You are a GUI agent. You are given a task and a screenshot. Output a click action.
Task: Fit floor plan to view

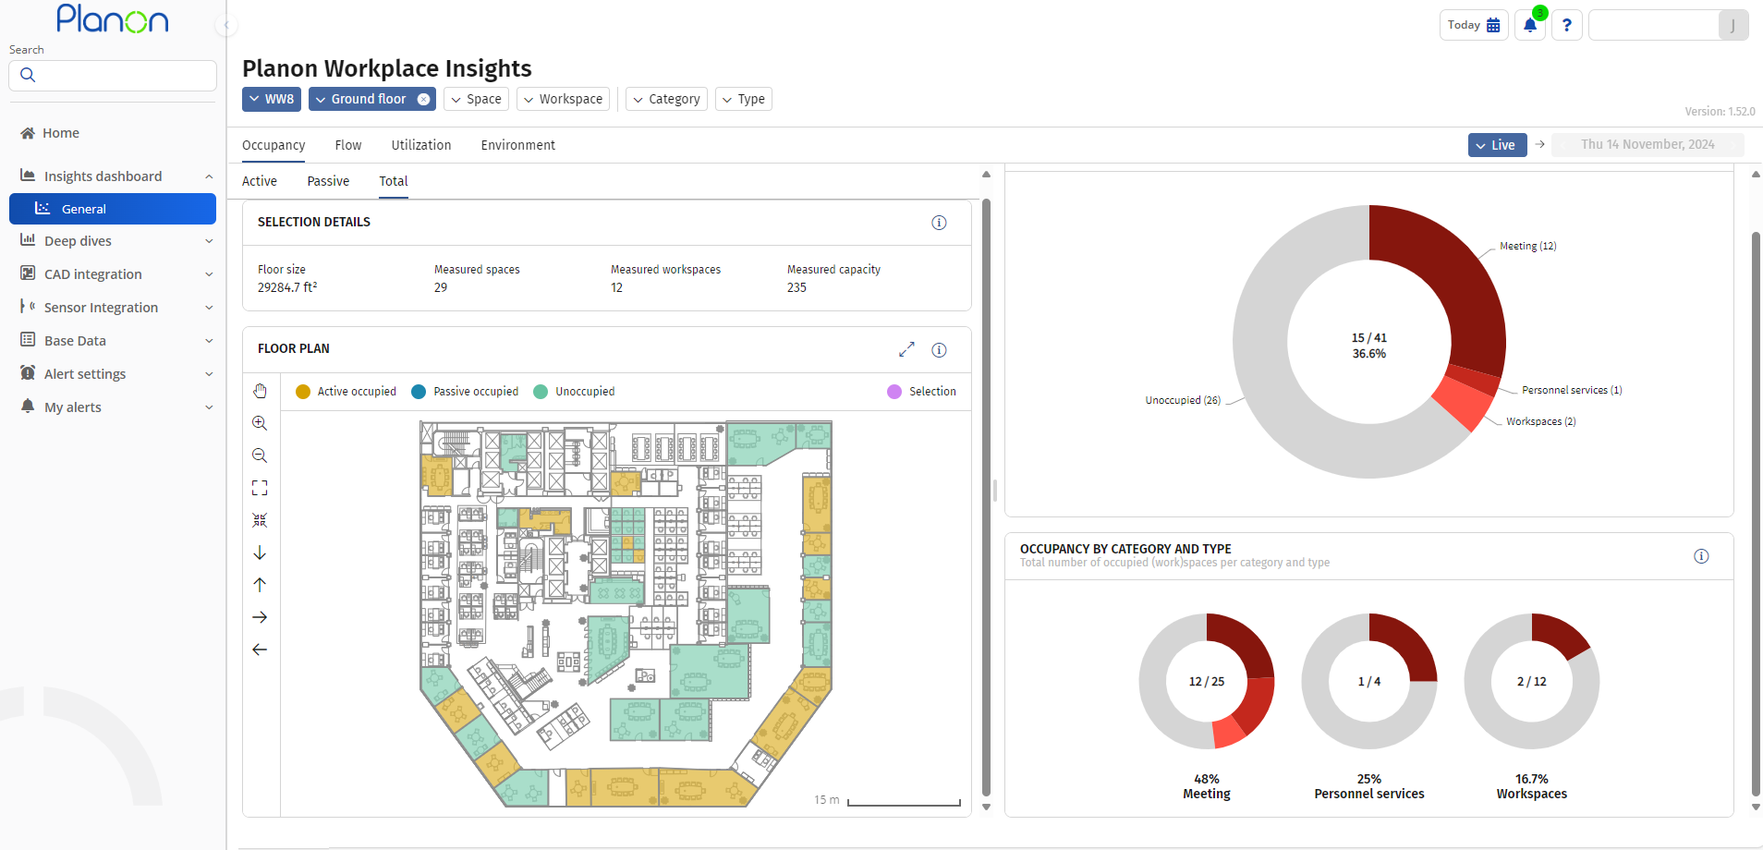pos(260,488)
